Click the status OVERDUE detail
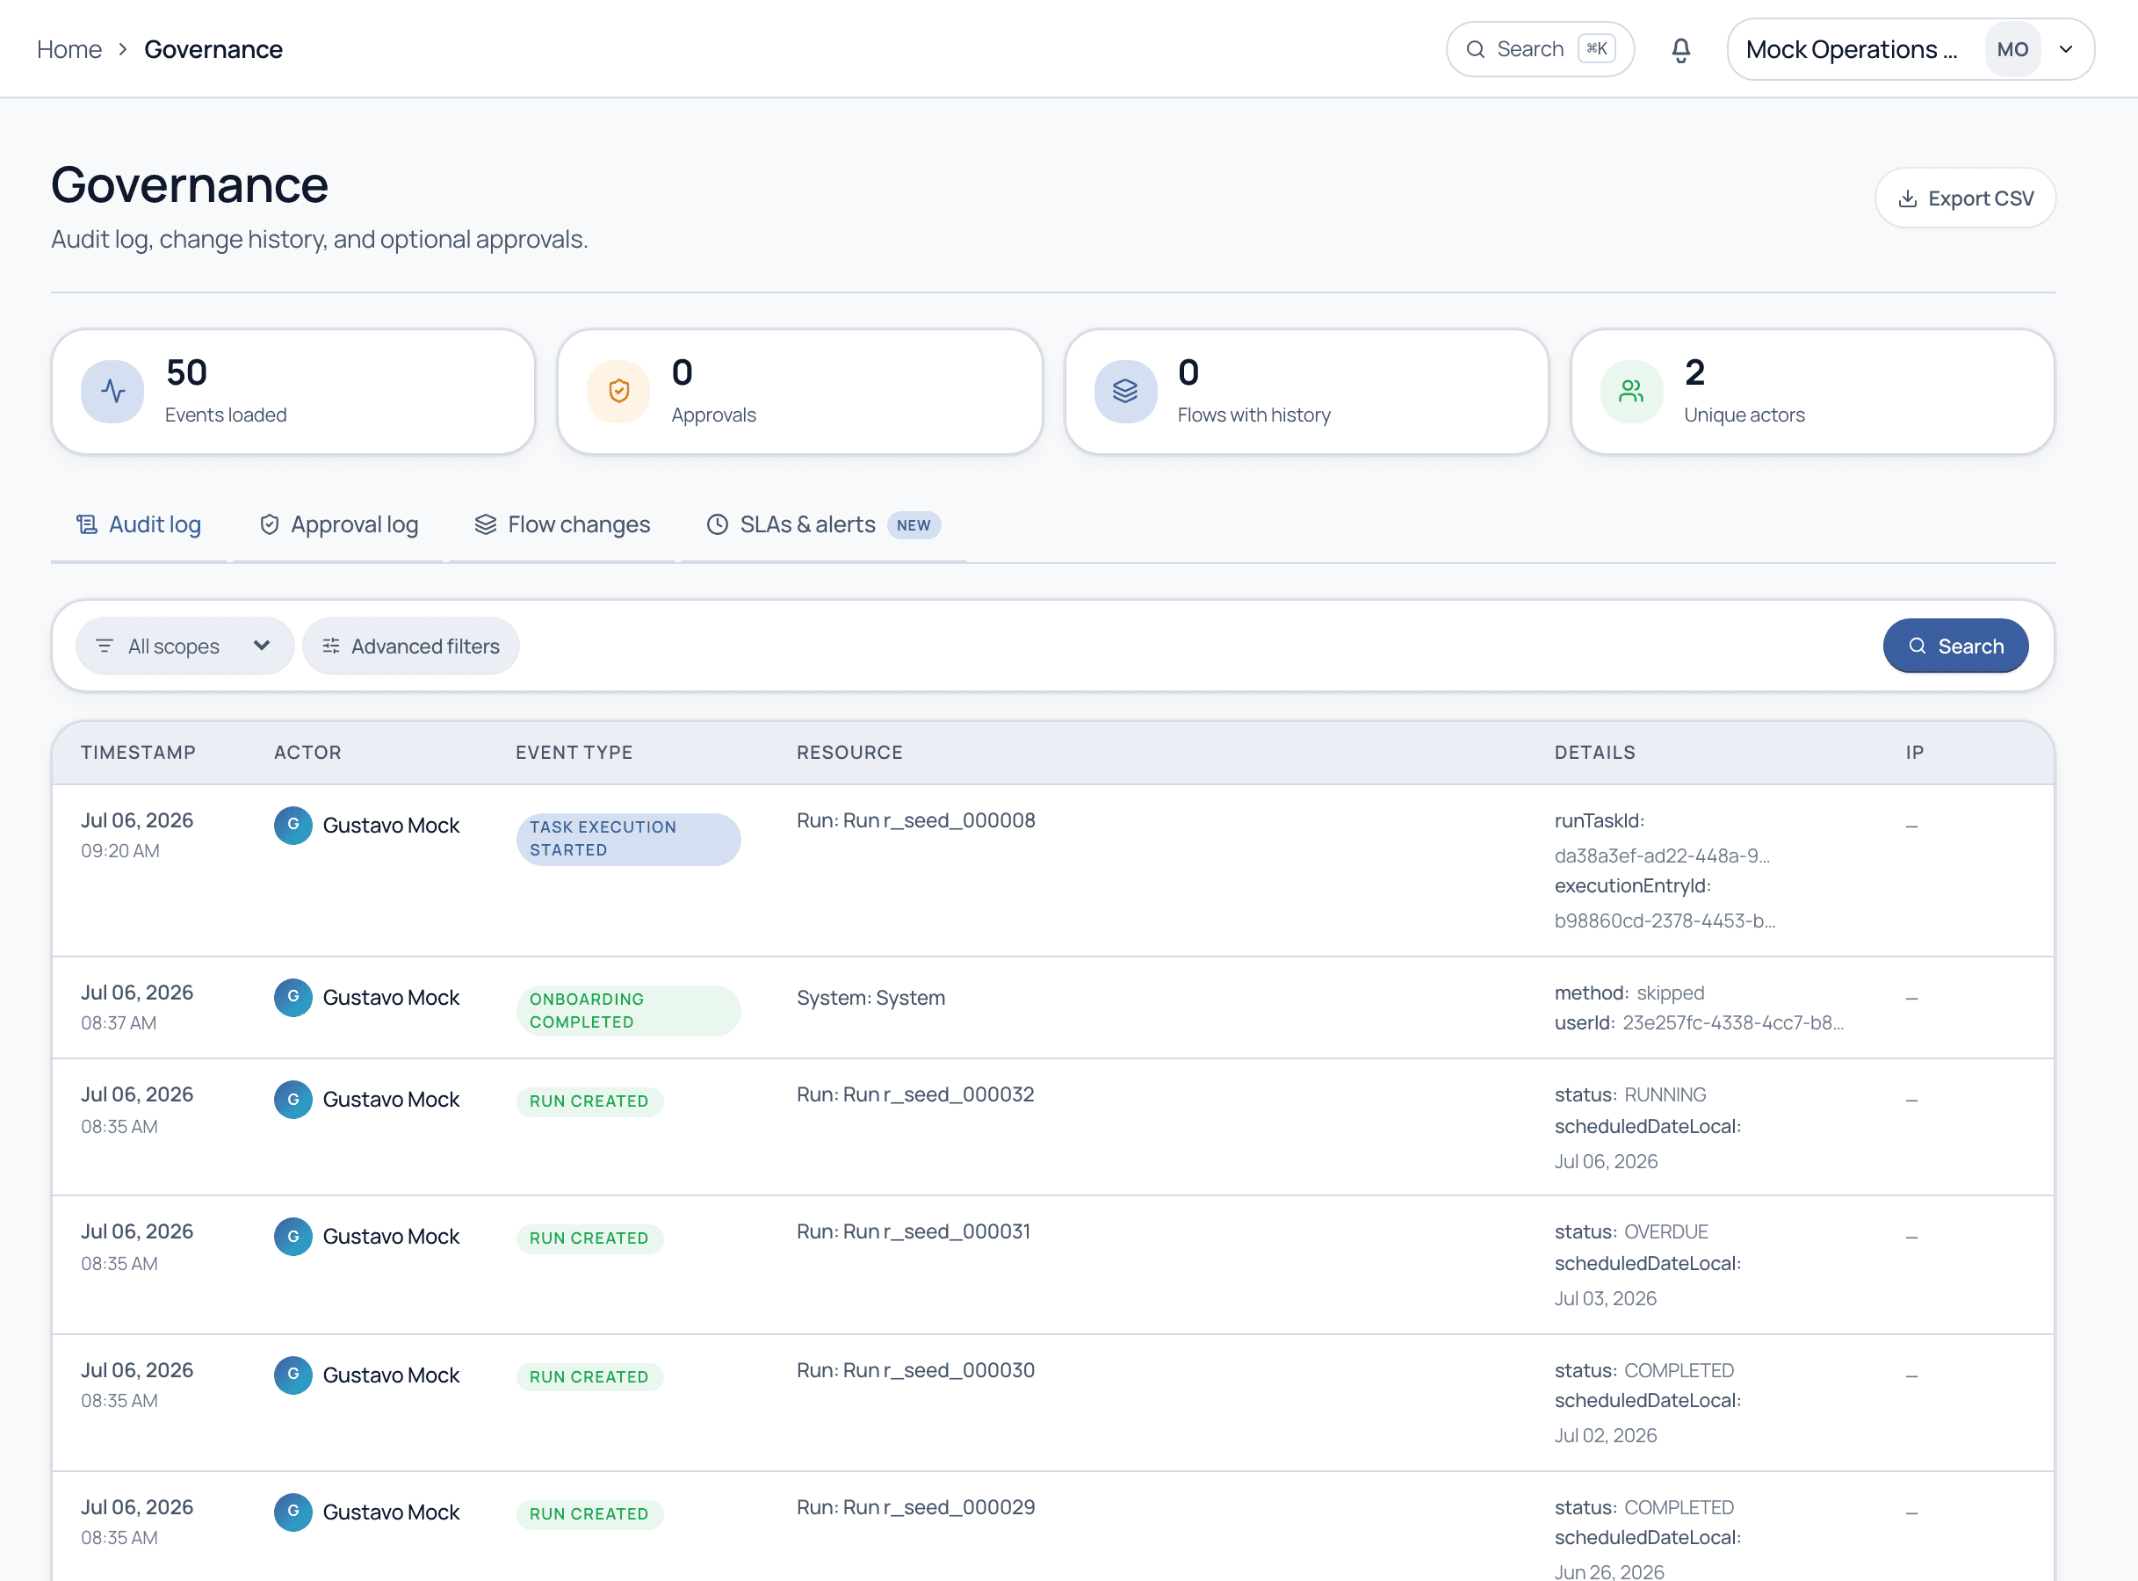Screen dimensions: 2138x1581 pos(1631,1231)
